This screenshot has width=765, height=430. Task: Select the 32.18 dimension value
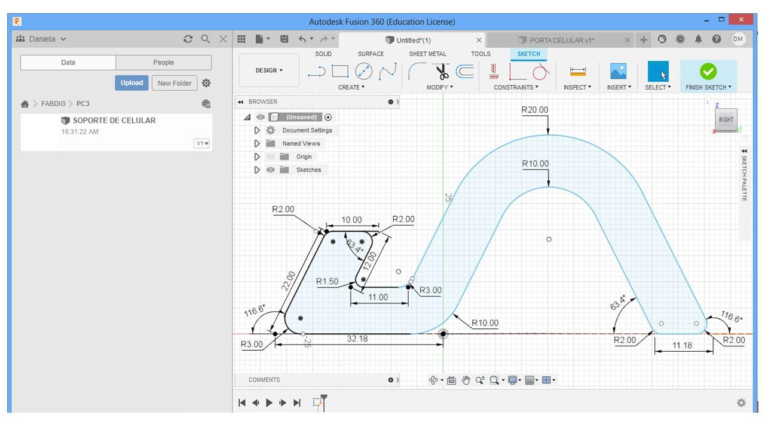point(357,339)
